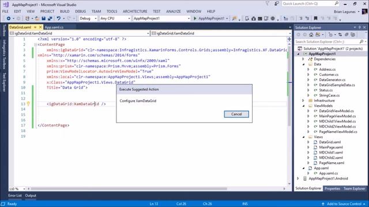Expand the Dependencies node in Solution Explorer
369x207 pixels.
tap(304, 59)
